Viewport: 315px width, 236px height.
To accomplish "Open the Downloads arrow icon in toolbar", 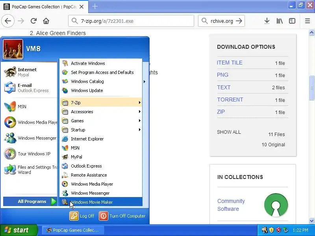I will point(267,21).
